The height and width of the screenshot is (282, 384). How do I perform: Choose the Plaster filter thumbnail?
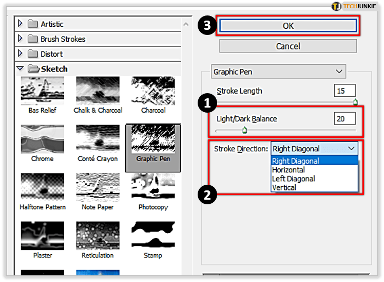(x=43, y=235)
